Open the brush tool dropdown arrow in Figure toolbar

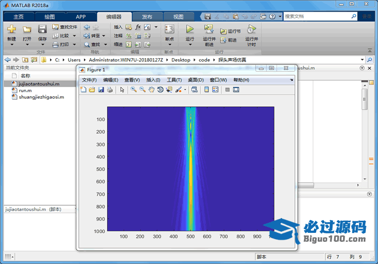click(185, 90)
